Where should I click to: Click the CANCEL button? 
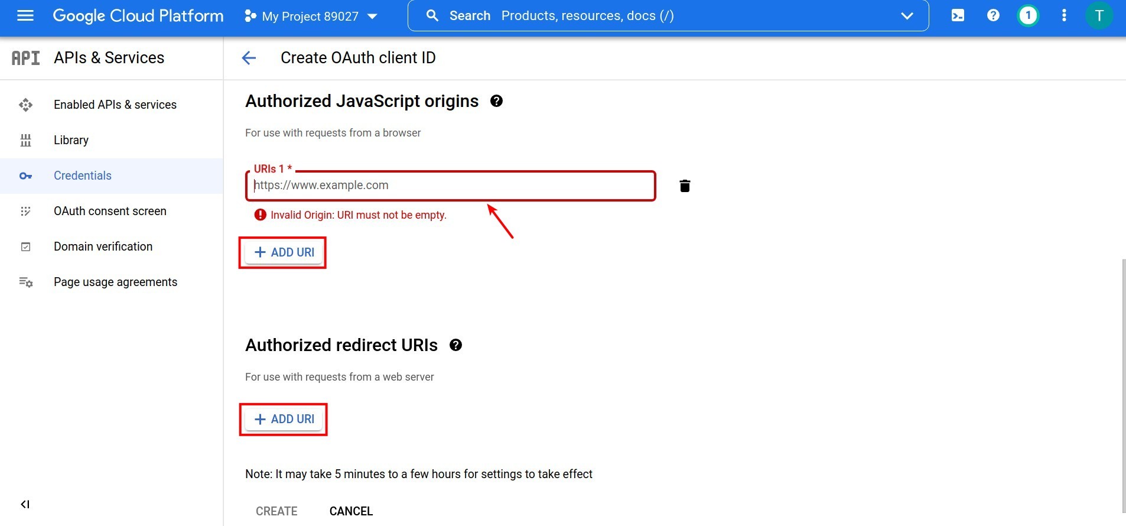351,511
